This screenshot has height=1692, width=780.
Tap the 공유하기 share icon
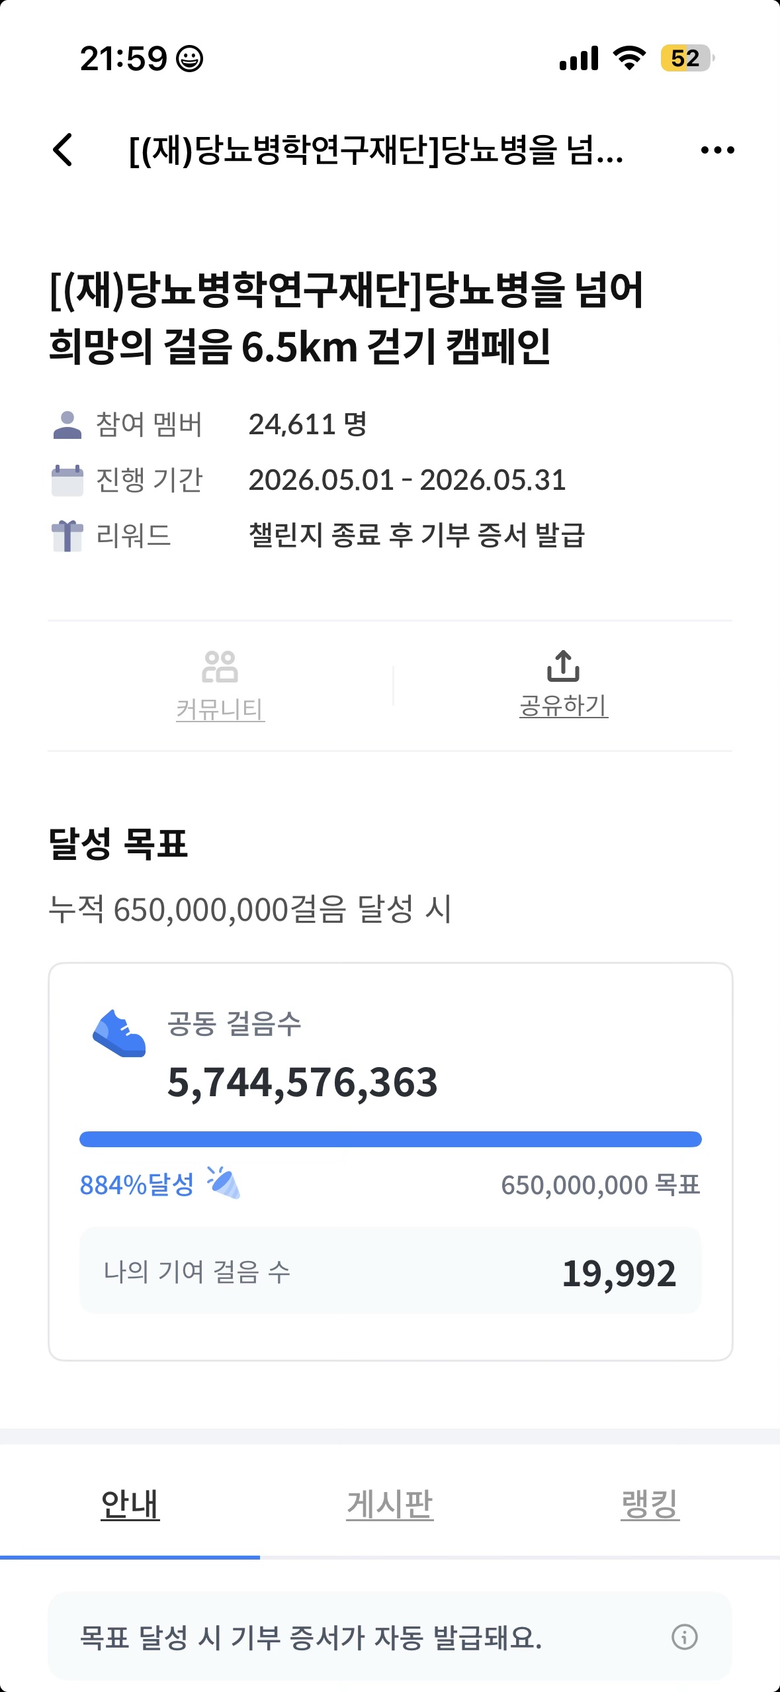(x=563, y=665)
